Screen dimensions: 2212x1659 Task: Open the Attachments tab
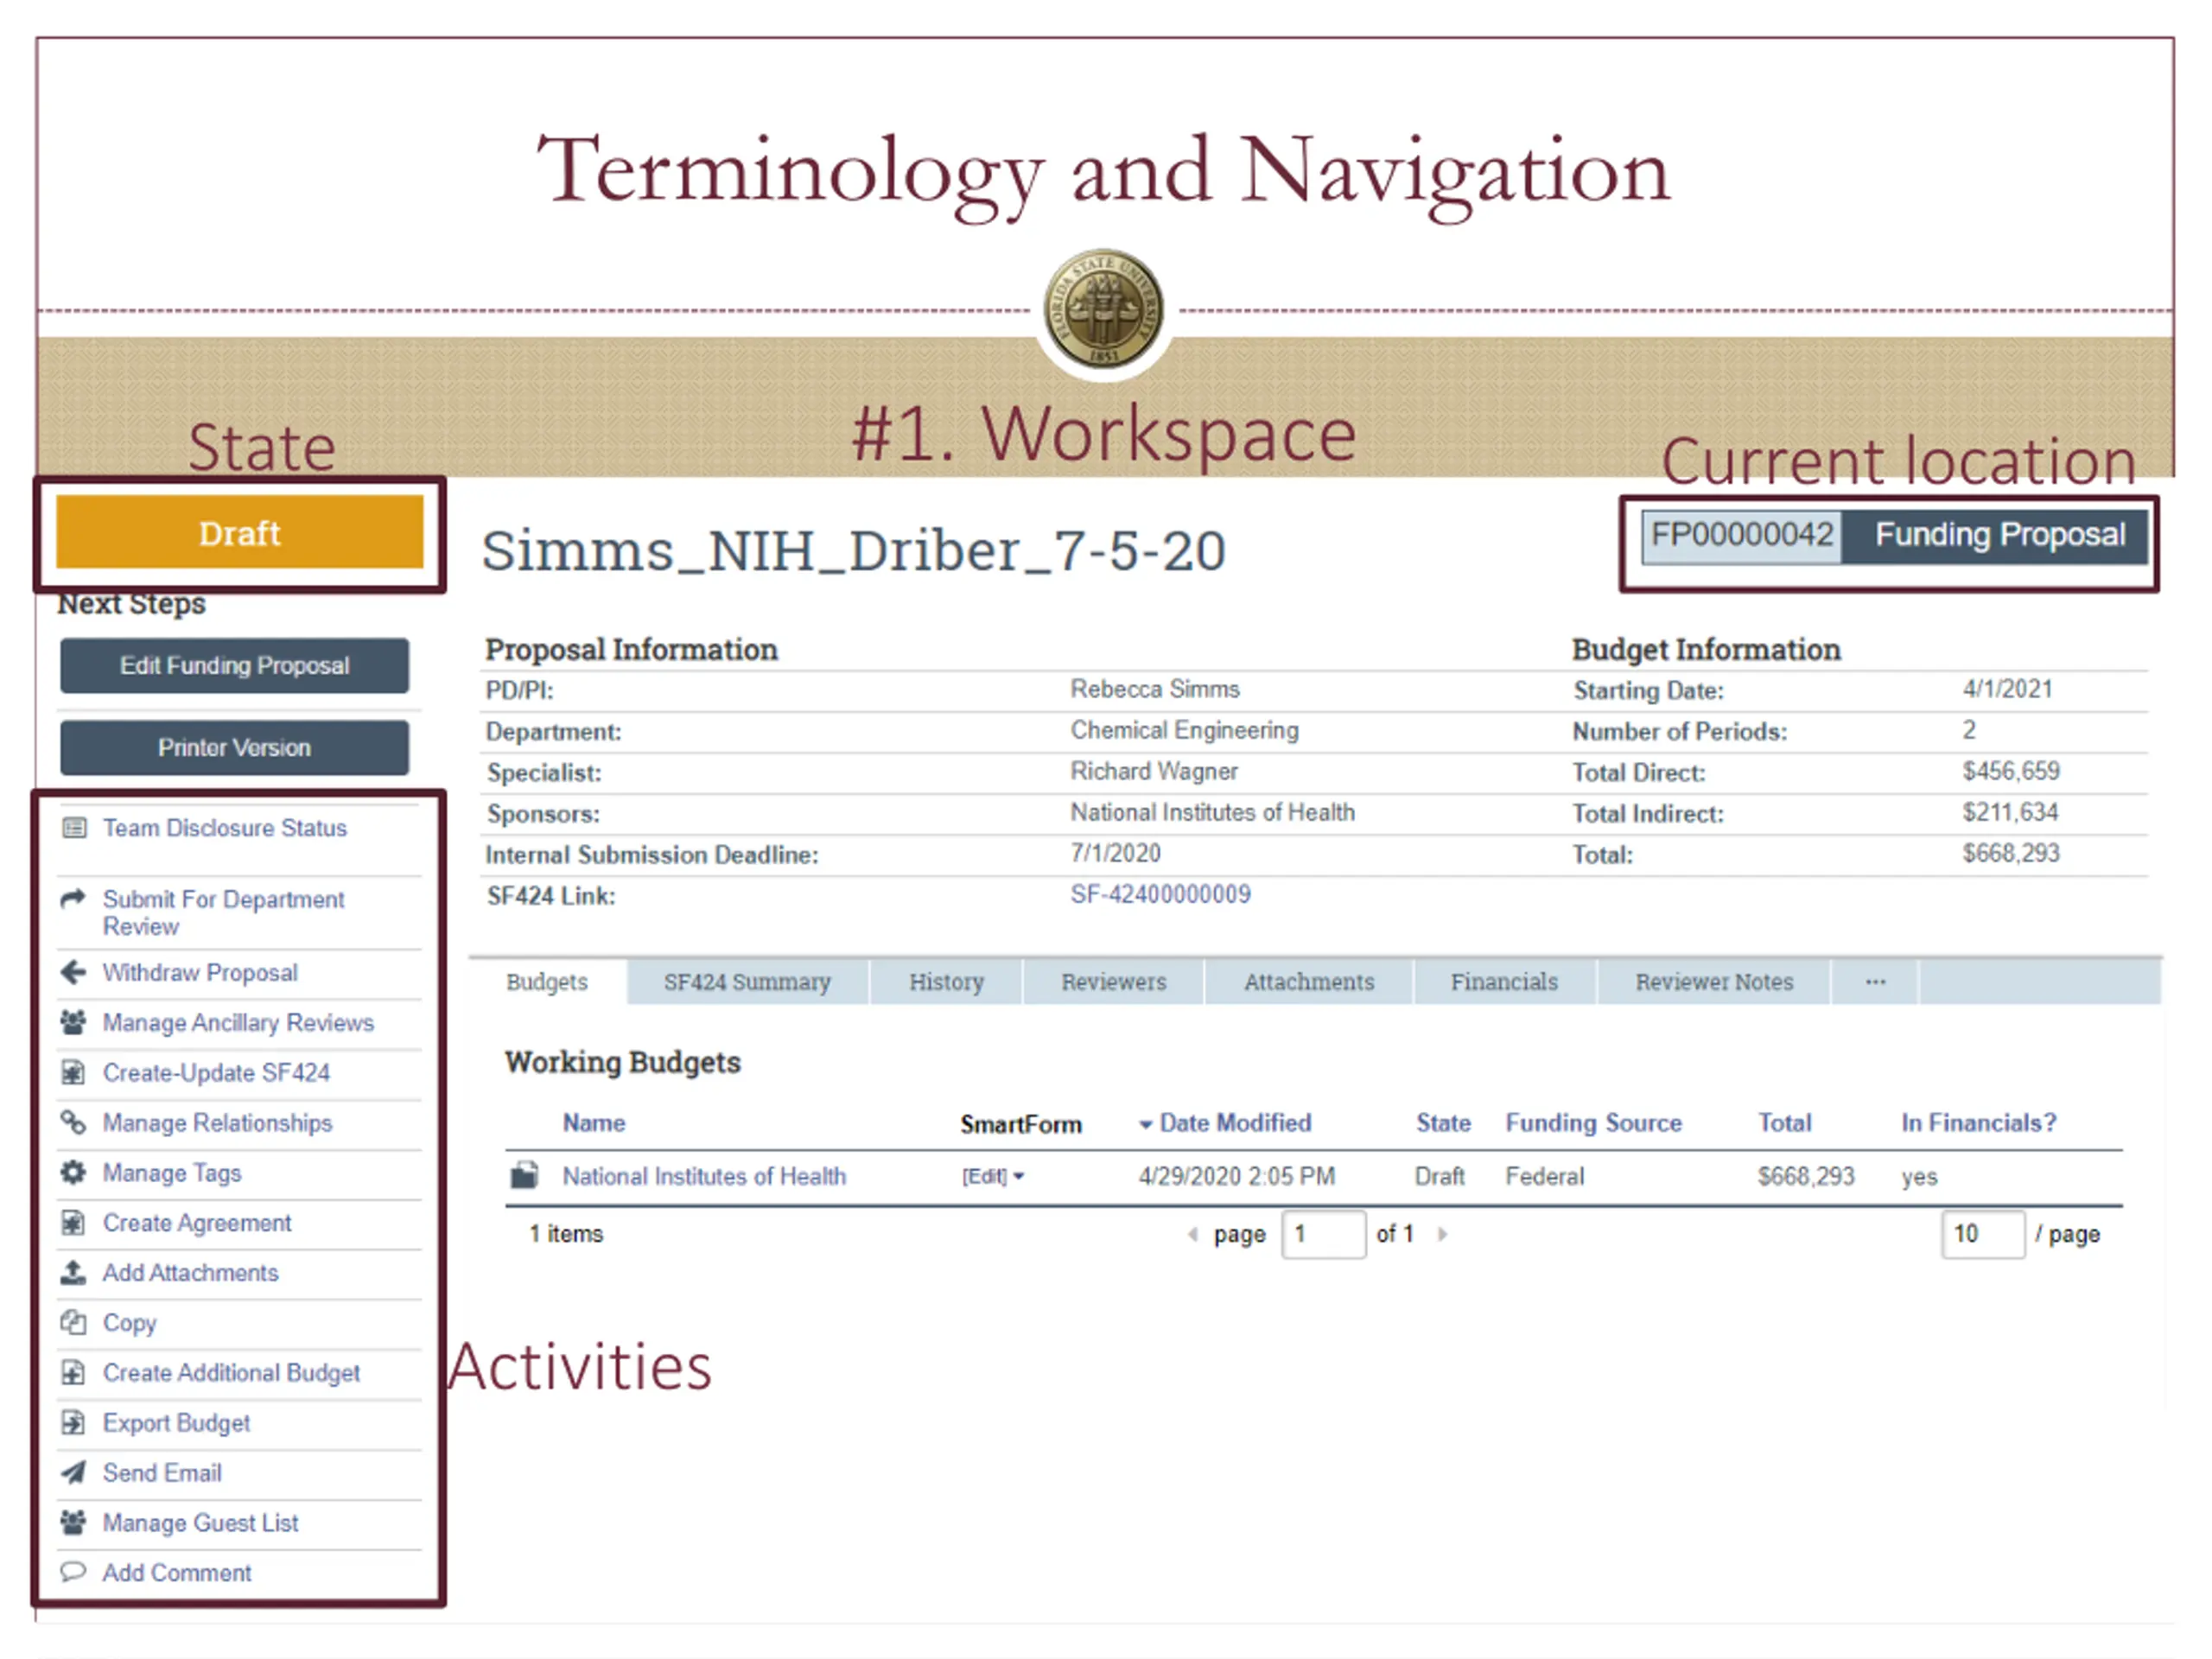click(1308, 982)
